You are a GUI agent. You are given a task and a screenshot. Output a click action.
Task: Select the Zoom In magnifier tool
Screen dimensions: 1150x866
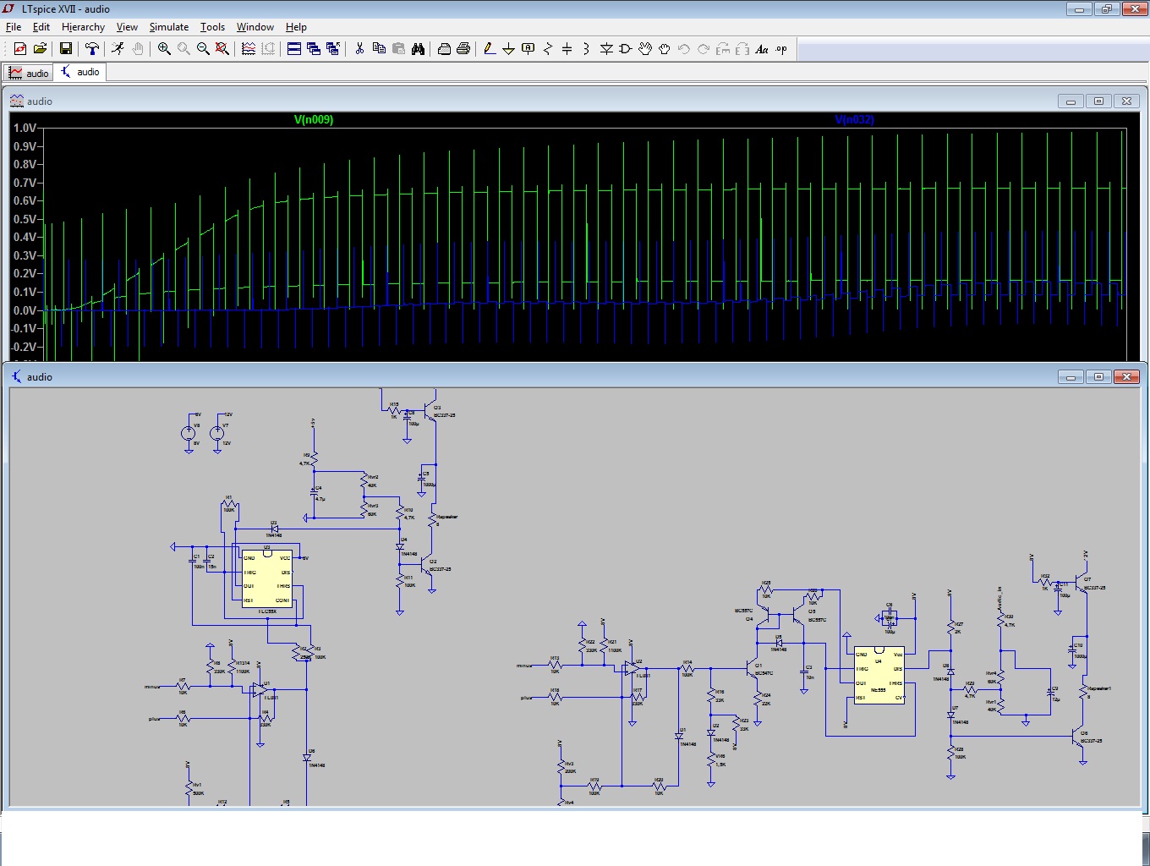[x=164, y=49]
